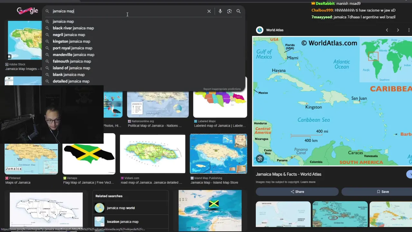Go to next image in preview panel
The width and height of the screenshot is (412, 232).
coord(398,30)
